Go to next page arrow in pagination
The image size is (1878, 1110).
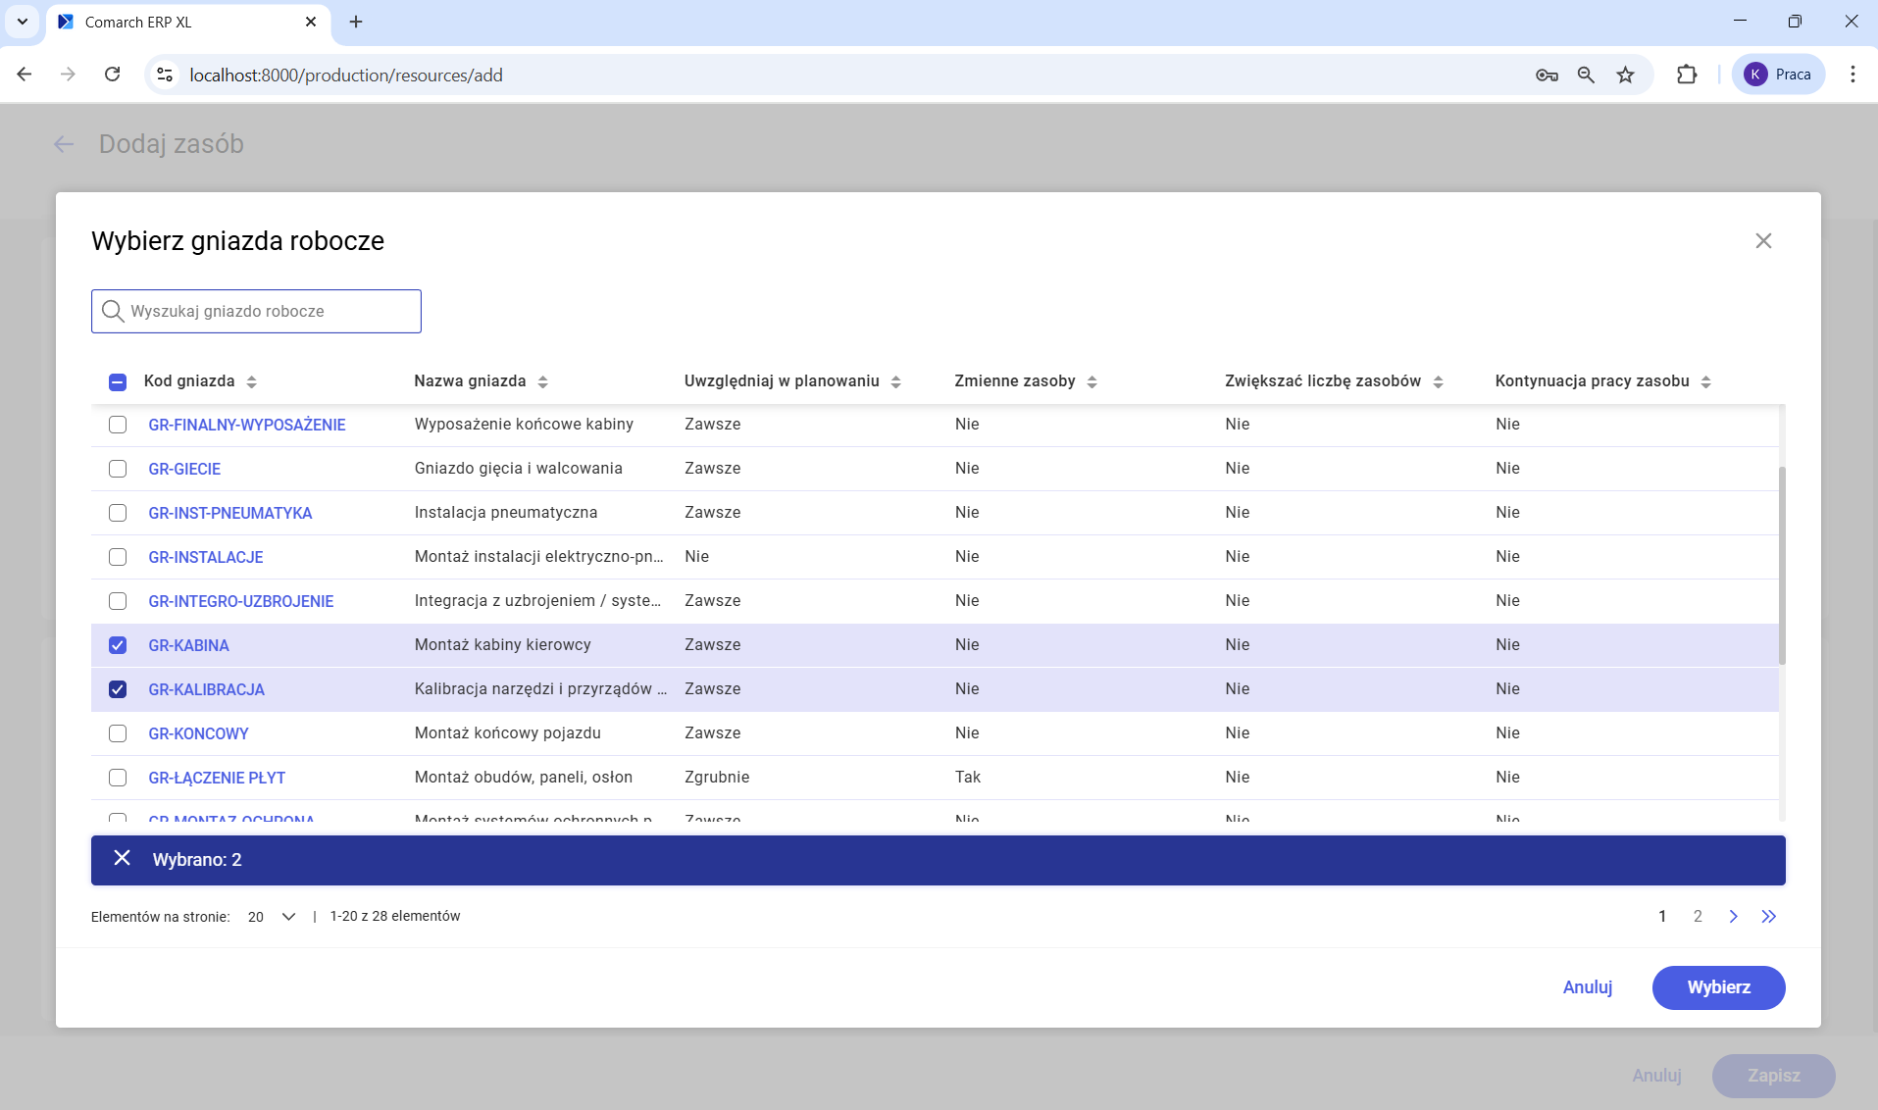[1733, 916]
